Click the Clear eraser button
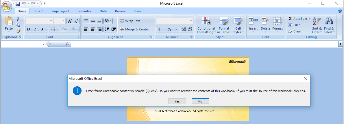The image size is (344, 124). (x=296, y=31)
